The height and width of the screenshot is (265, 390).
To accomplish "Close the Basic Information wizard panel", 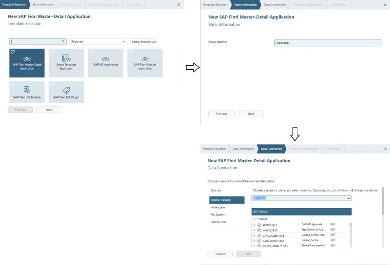I will click(385, 5).
